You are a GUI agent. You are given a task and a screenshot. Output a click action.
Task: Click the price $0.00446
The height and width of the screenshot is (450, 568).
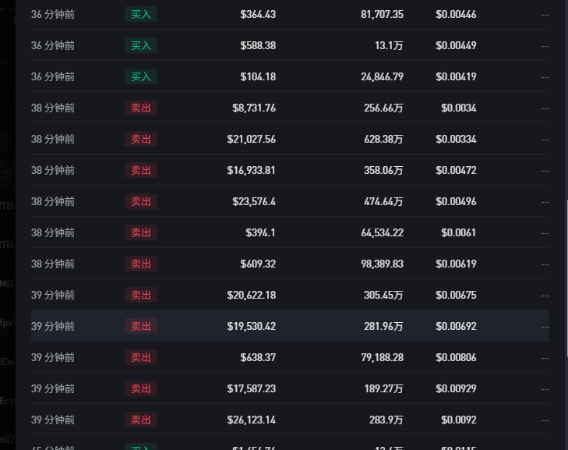pyautogui.click(x=456, y=14)
